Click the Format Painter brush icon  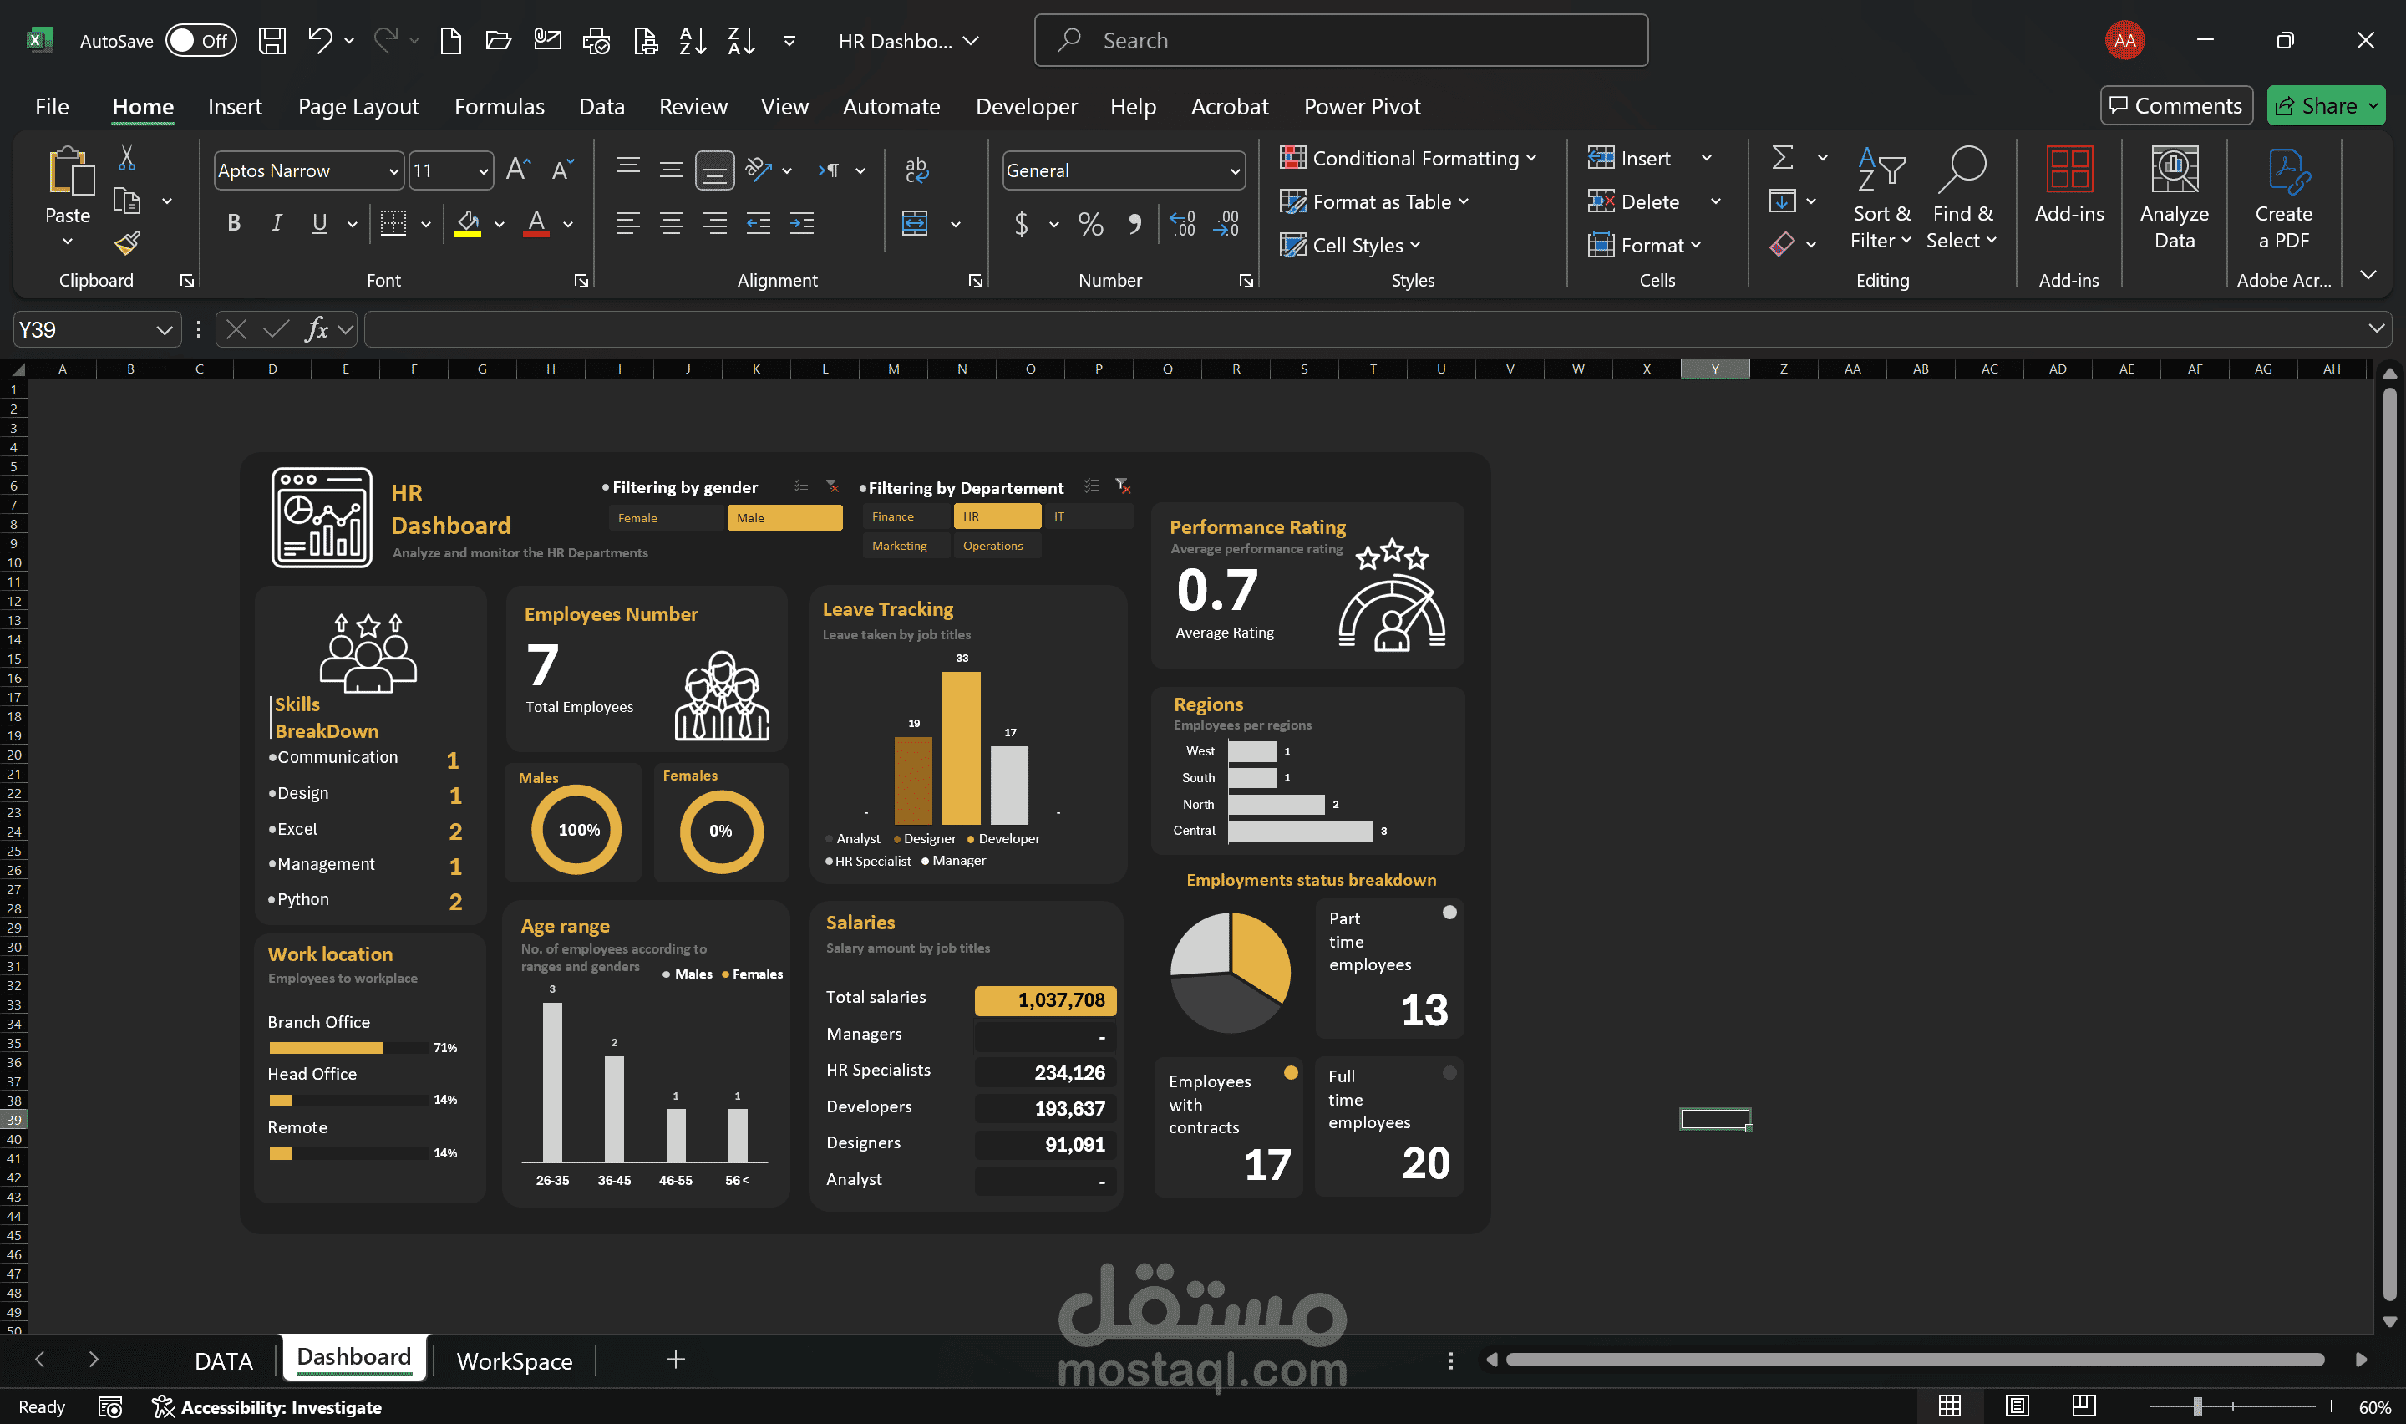pyautogui.click(x=127, y=244)
